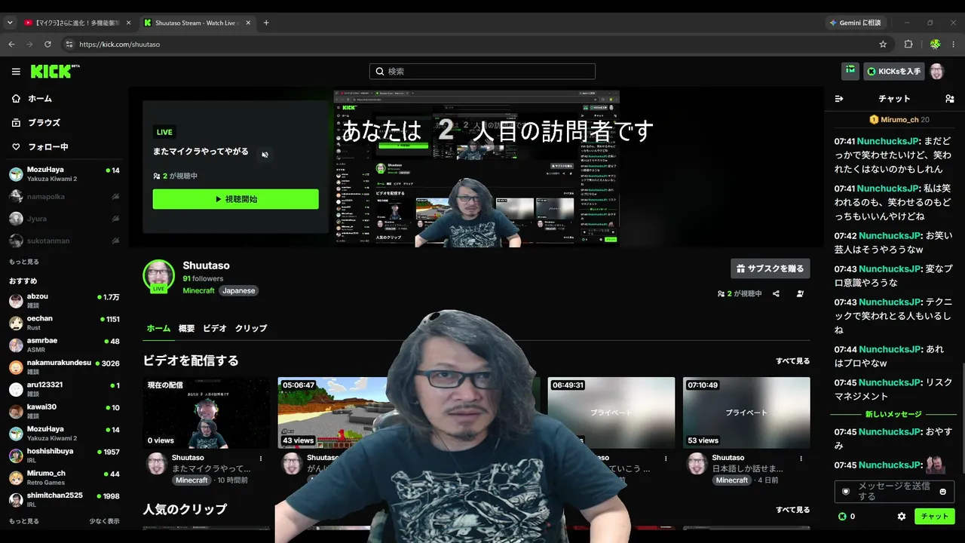Open namapolka in followed channels
This screenshot has width=965, height=543.
64,197
